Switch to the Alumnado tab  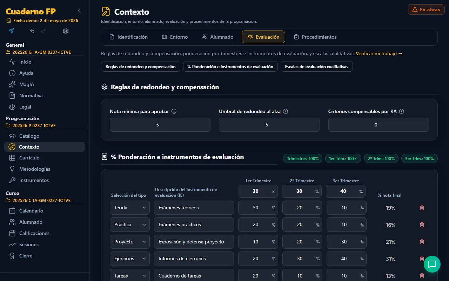pos(217,37)
